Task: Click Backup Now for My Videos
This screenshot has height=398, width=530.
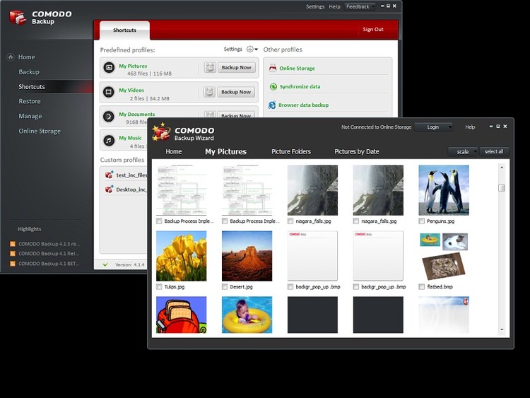Action: coord(236,92)
